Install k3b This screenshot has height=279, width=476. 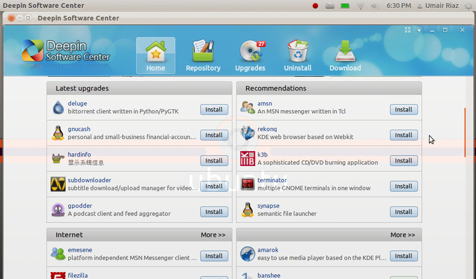click(404, 161)
